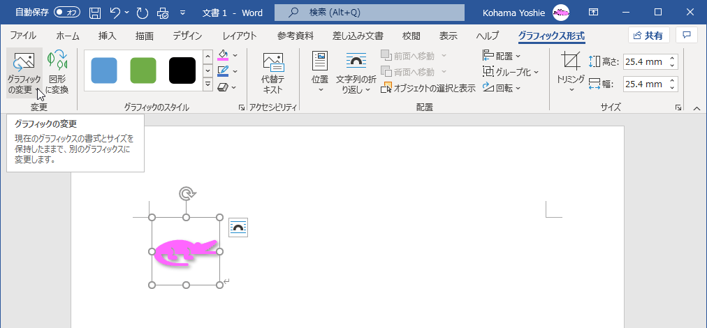Undo the last action
This screenshot has width=707, height=328.
pyautogui.click(x=115, y=13)
